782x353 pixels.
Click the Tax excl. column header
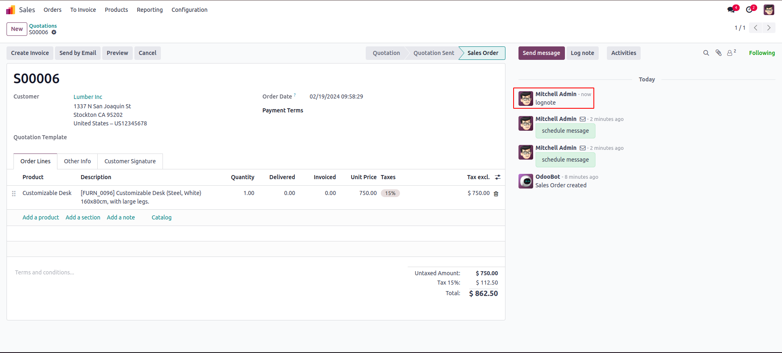(478, 177)
